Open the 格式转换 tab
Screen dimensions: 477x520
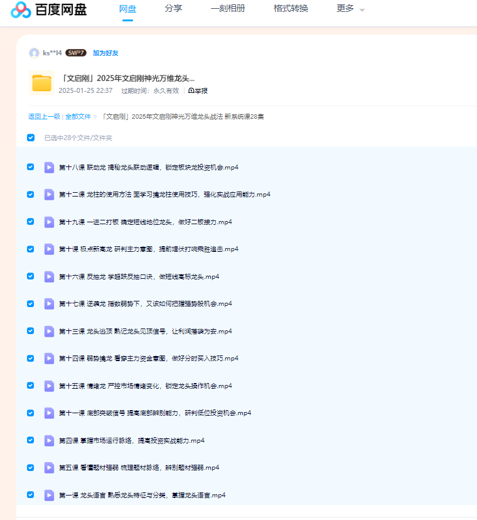(x=291, y=9)
